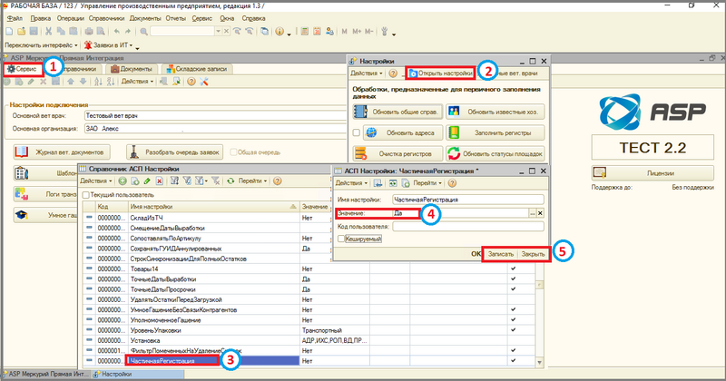This screenshot has height=381, width=726.
Task: Click the Записать button
Action: pyautogui.click(x=501, y=254)
